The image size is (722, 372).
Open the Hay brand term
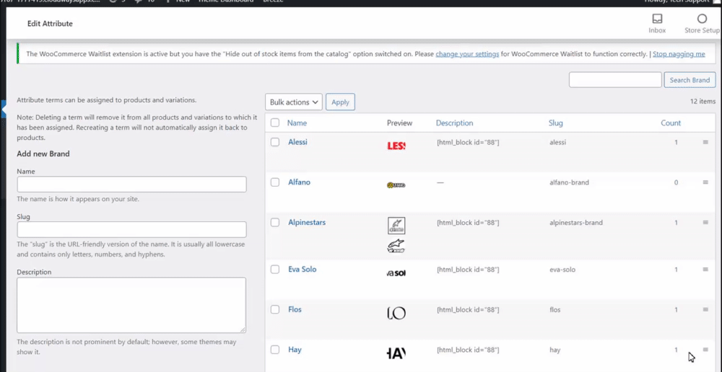pos(295,350)
